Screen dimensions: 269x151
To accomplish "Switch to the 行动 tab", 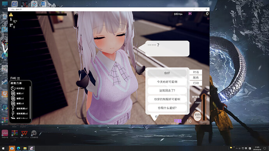I will 196,83.
